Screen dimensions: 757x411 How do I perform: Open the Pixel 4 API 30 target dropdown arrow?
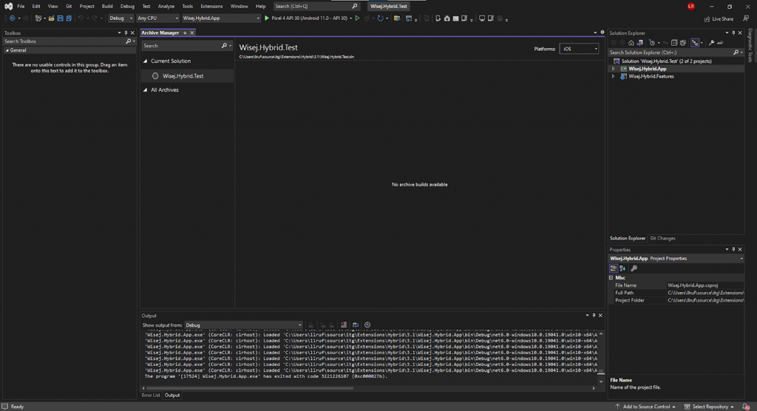350,18
